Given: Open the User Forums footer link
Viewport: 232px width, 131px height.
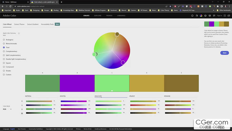Looking at the screenshot, I should pos(22,129).
